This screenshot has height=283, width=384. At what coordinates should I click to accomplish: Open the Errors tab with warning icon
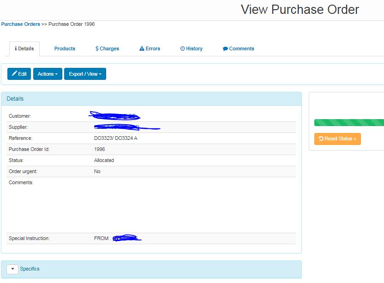click(x=150, y=48)
